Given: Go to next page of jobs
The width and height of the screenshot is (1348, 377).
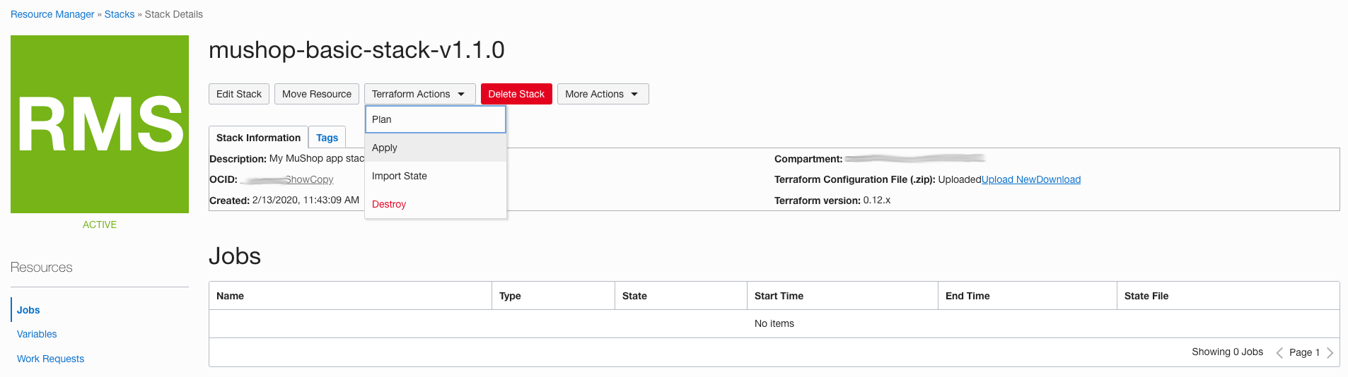Looking at the screenshot, I should click(1330, 352).
